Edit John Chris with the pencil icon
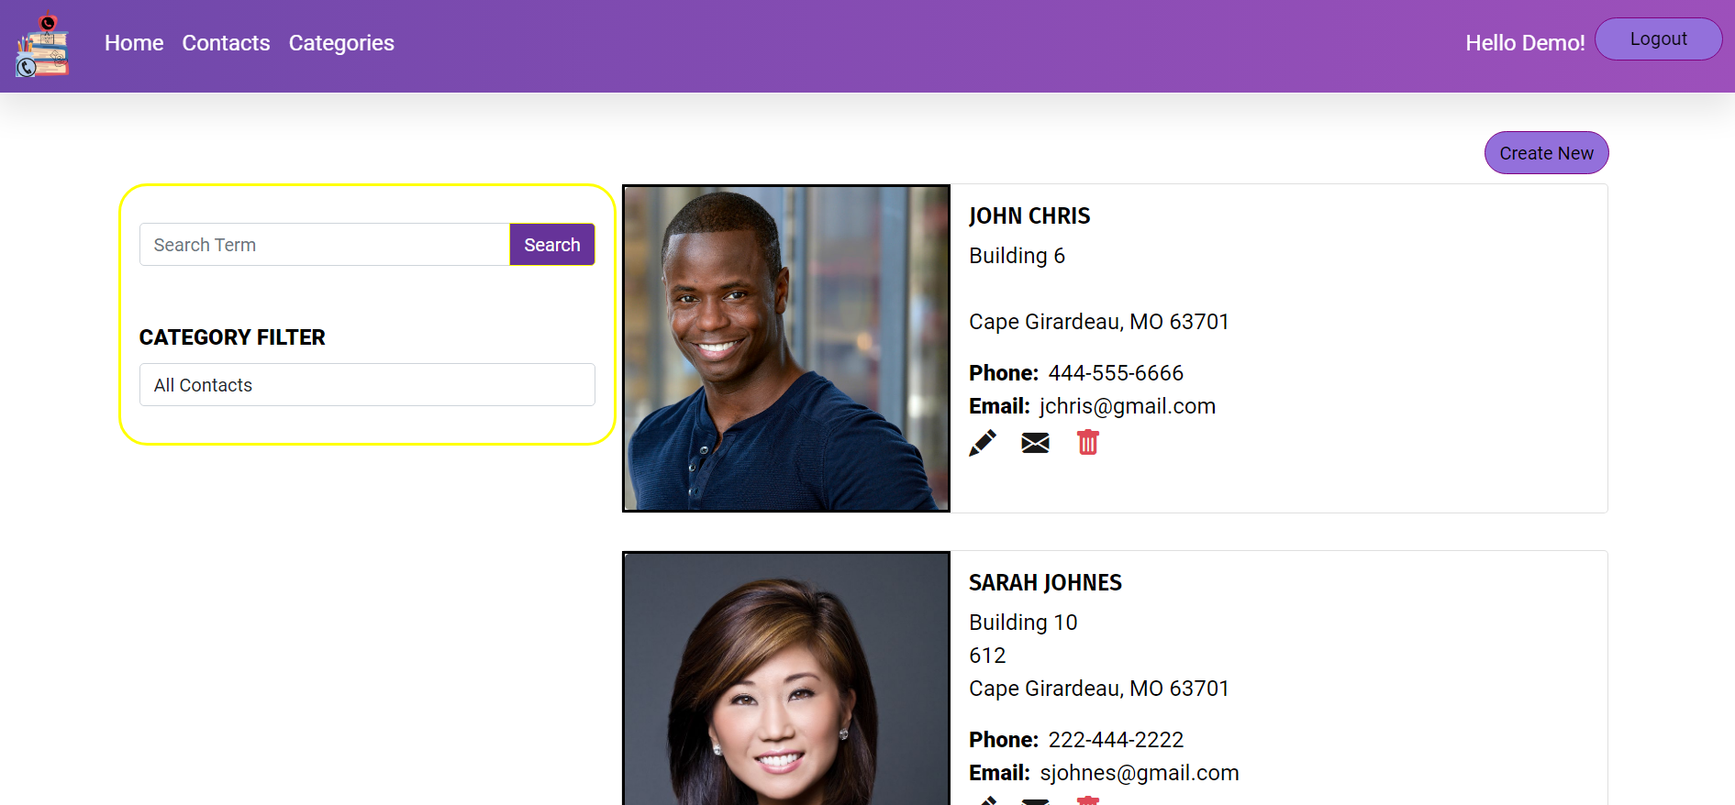Screen dimensions: 1735x805 point(983,443)
